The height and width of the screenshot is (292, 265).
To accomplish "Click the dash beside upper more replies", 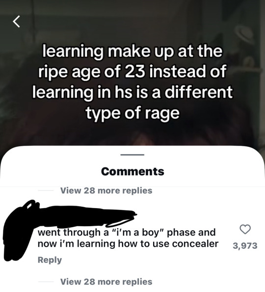I will [46, 190].
